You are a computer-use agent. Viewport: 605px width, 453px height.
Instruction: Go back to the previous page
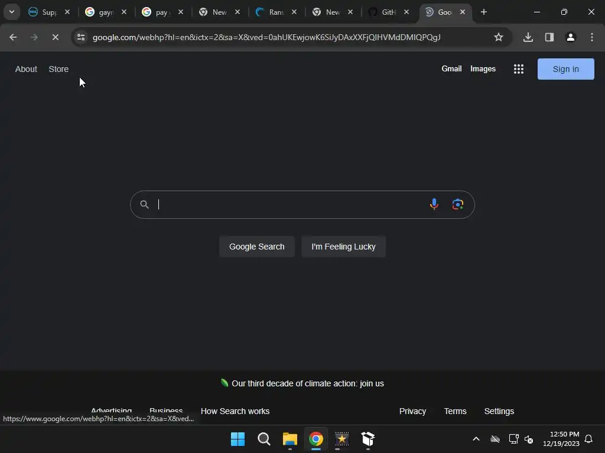pyautogui.click(x=13, y=37)
